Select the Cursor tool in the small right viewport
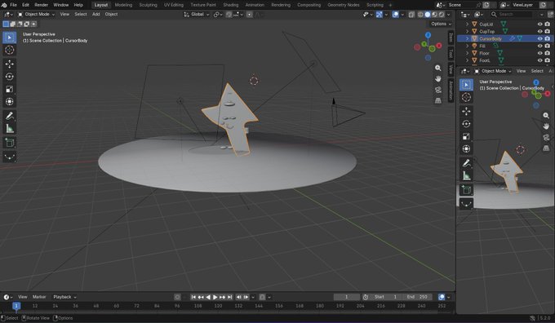Image resolution: width=555 pixels, height=323 pixels. 466,97
